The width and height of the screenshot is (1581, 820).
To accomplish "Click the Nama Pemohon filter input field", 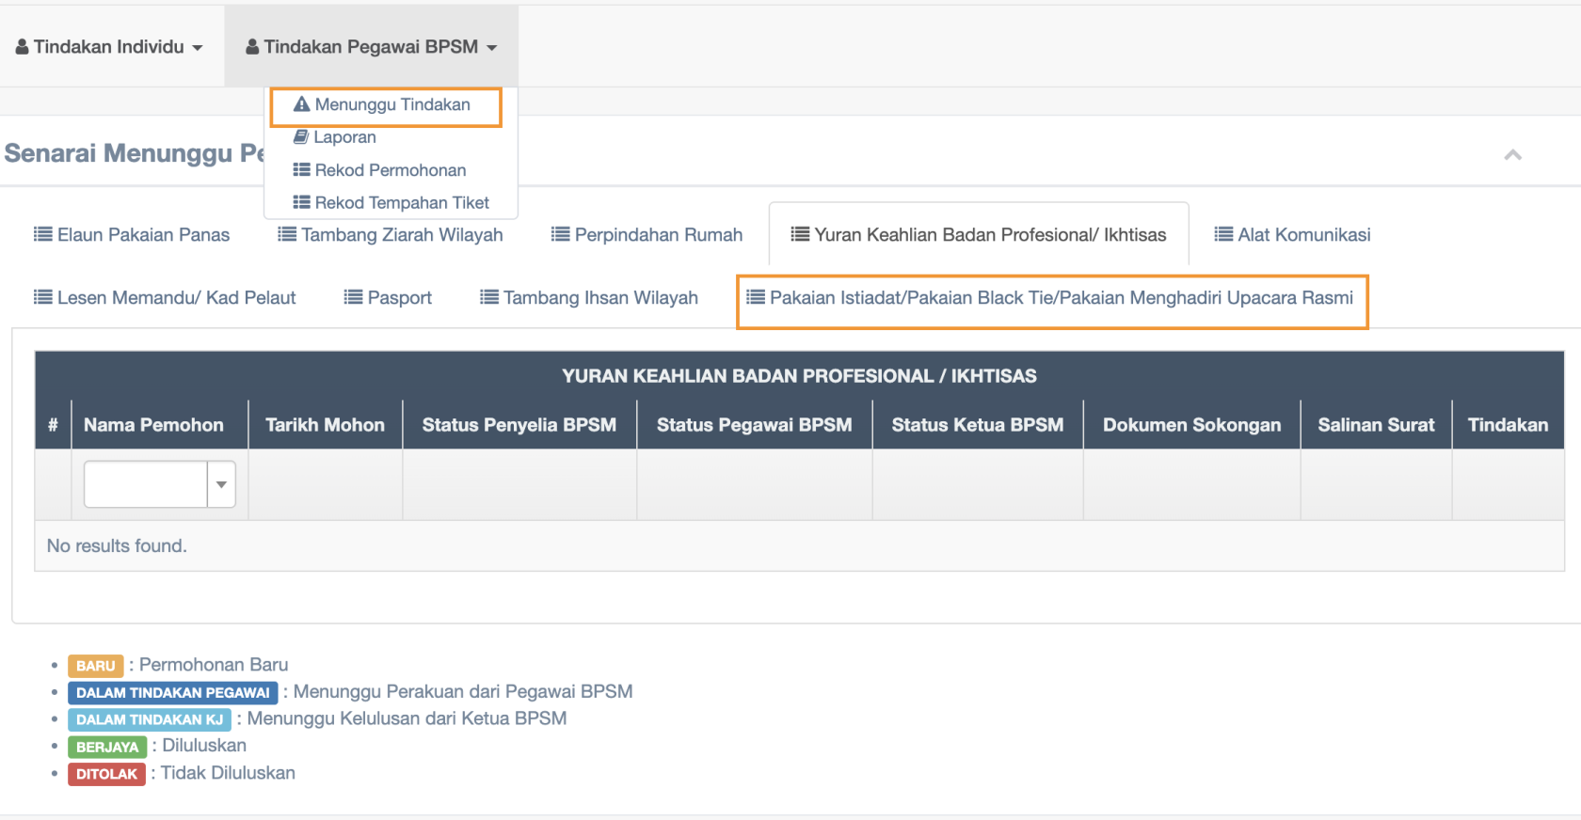I will pos(146,484).
